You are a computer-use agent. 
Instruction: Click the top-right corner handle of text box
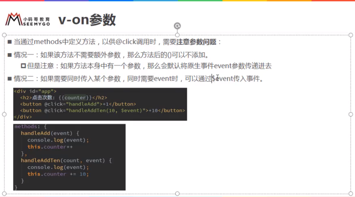[x=351, y=35]
